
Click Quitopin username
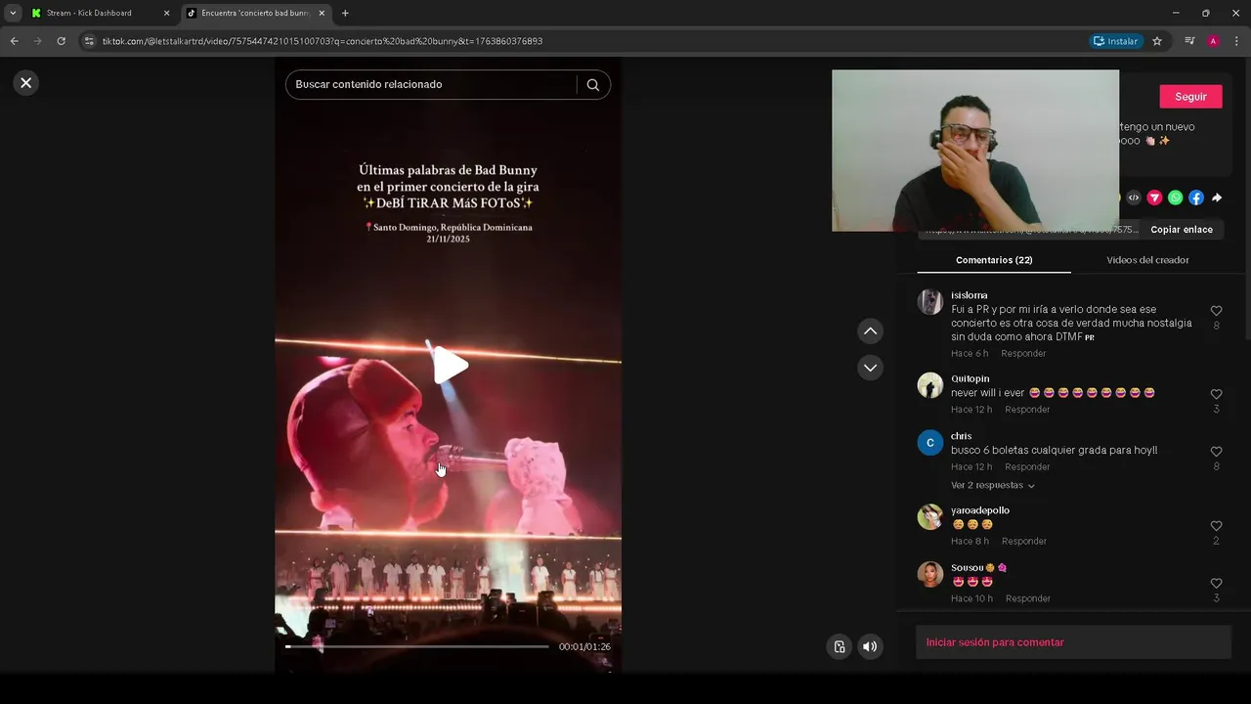coord(971,378)
